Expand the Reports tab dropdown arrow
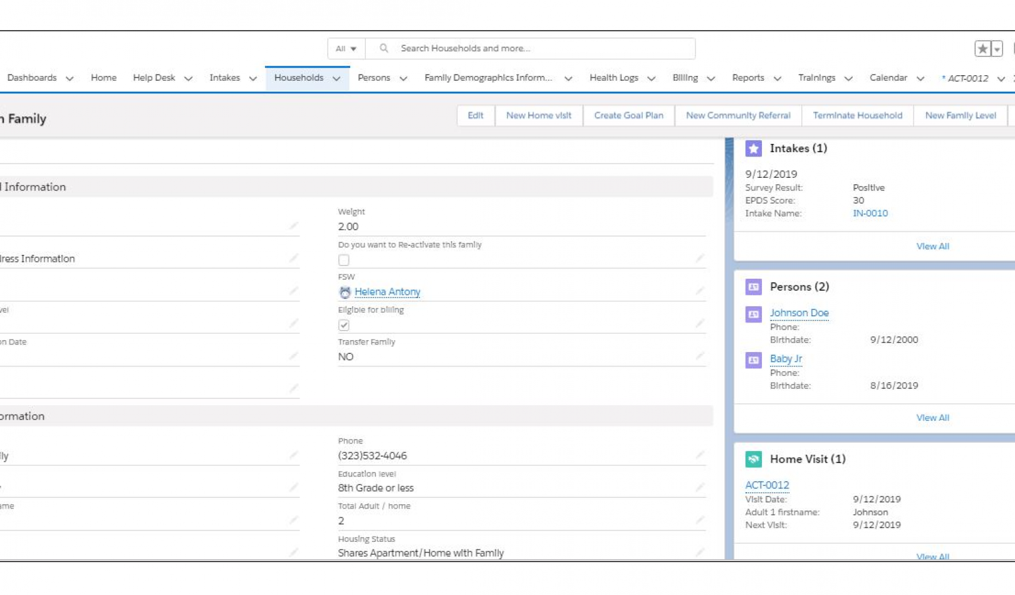The width and height of the screenshot is (1015, 595). (x=778, y=78)
